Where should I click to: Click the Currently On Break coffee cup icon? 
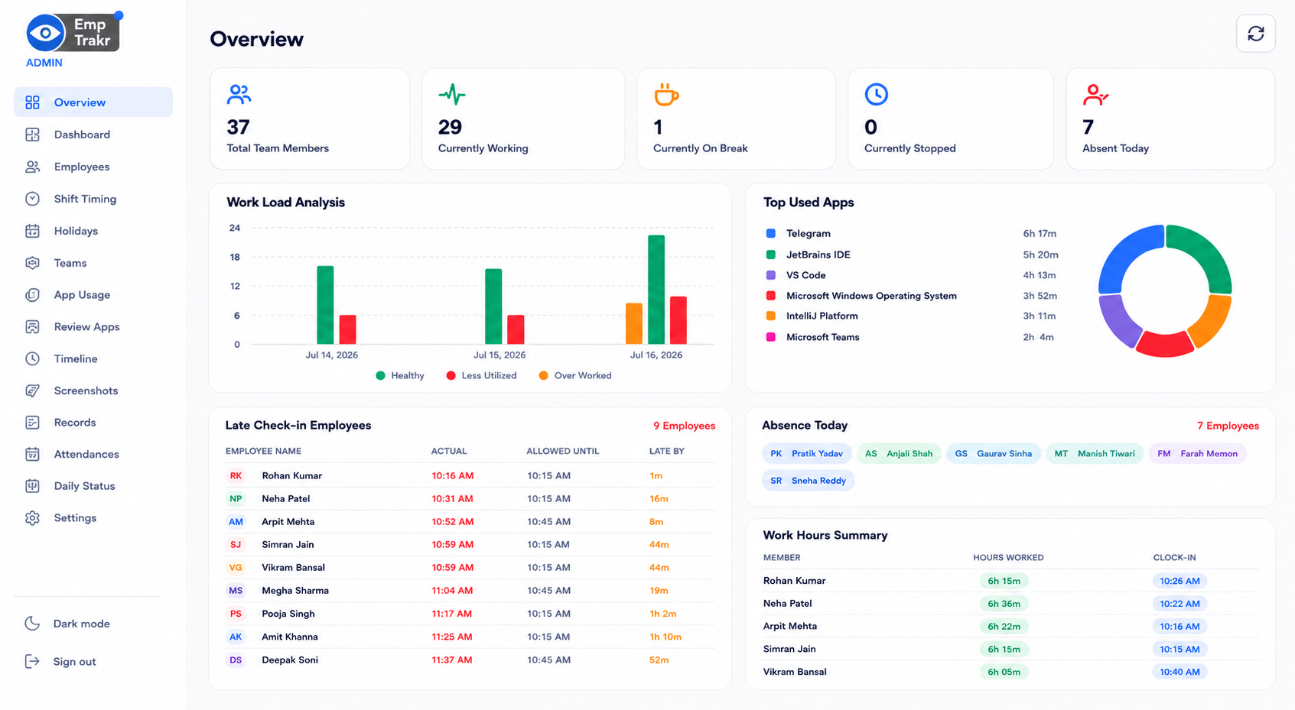point(666,95)
